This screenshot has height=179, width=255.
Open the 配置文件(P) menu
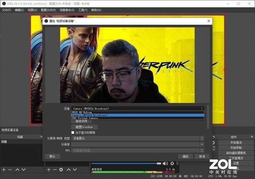click(49, 10)
